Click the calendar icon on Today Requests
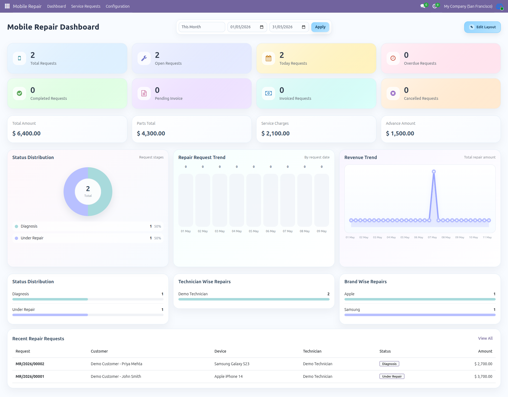508x397 pixels. point(269,58)
